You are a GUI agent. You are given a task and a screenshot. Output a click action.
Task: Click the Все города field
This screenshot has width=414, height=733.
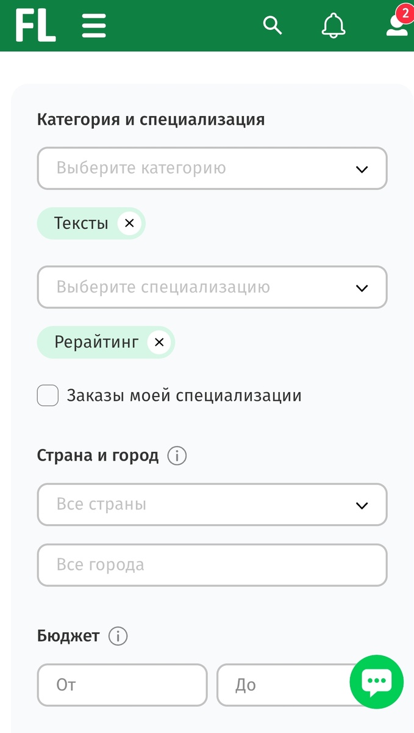click(x=212, y=565)
